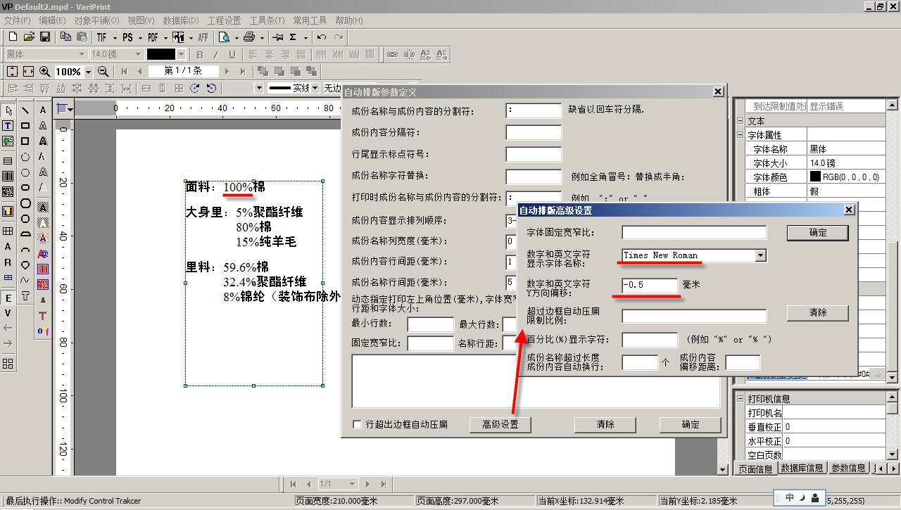This screenshot has width=901, height=510.
Task: Open file folder icon in toolbar
Action: pyautogui.click(x=29, y=37)
